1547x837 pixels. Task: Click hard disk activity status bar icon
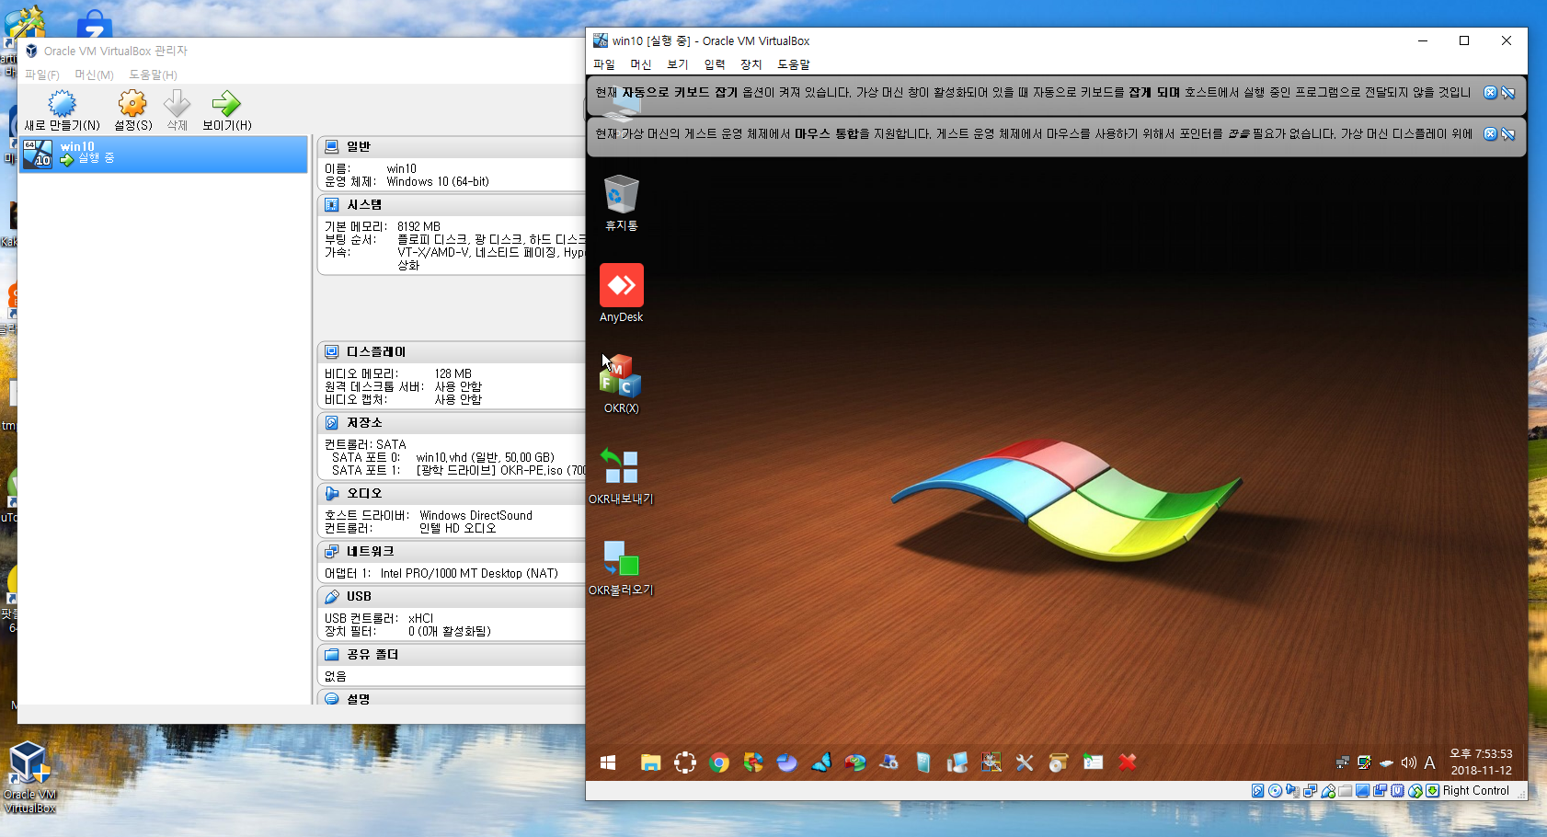[1257, 791]
